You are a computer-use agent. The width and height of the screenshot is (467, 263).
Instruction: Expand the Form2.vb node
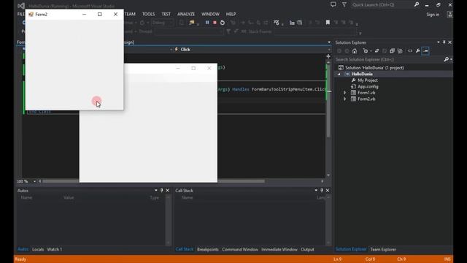345,99
